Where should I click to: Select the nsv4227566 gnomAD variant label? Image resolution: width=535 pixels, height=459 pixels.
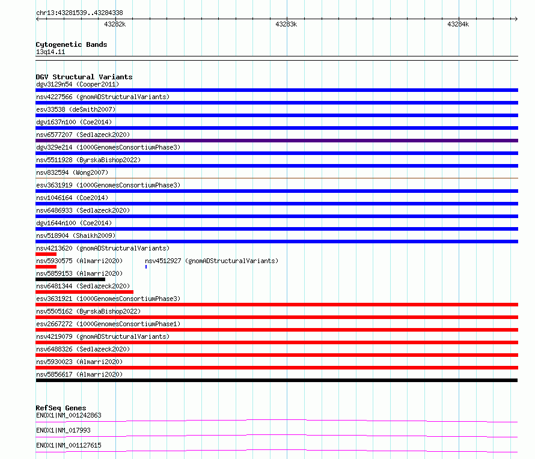103,97
